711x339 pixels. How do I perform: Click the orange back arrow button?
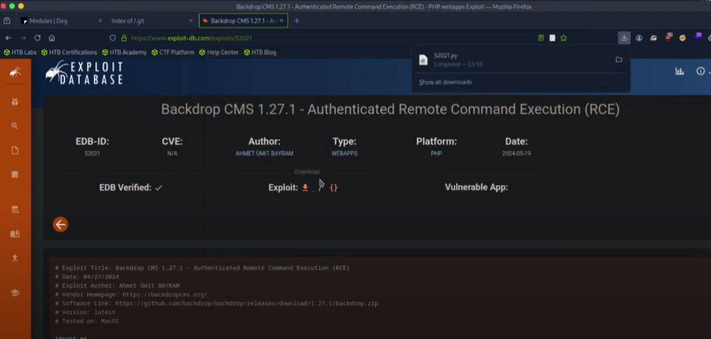[x=60, y=224]
